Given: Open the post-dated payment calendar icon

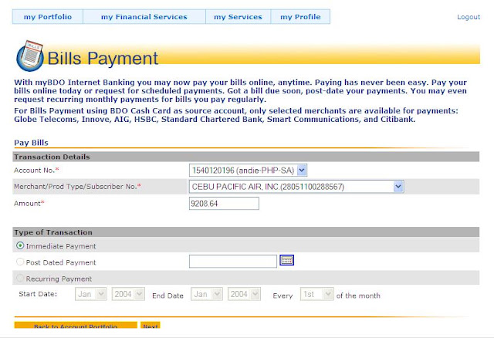Looking at the screenshot, I should click(286, 260).
